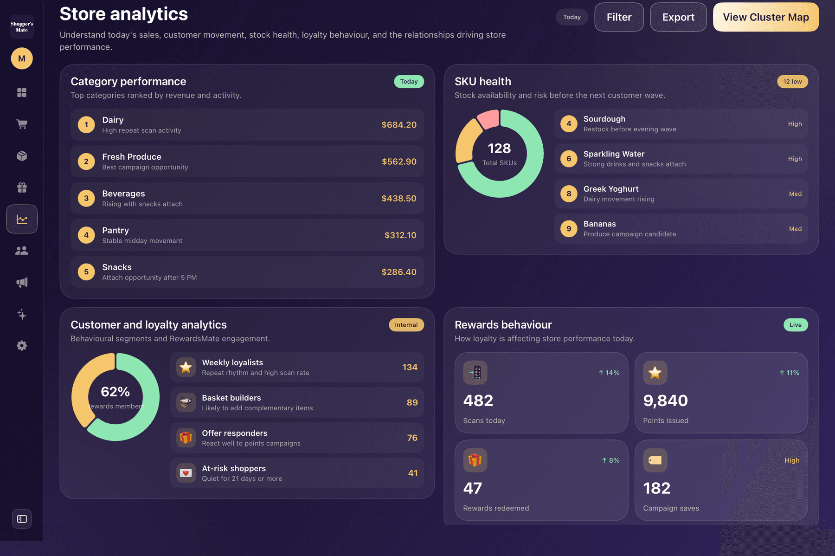Click the 128 Total SKUs donut chart
Screen dimensions: 835x556
tap(500, 154)
